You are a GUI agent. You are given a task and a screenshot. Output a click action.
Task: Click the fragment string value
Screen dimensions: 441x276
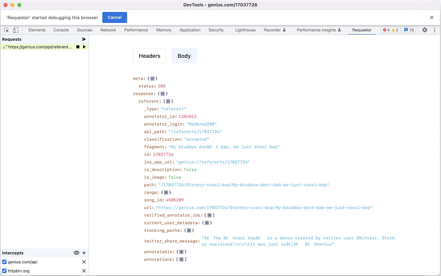click(224, 147)
